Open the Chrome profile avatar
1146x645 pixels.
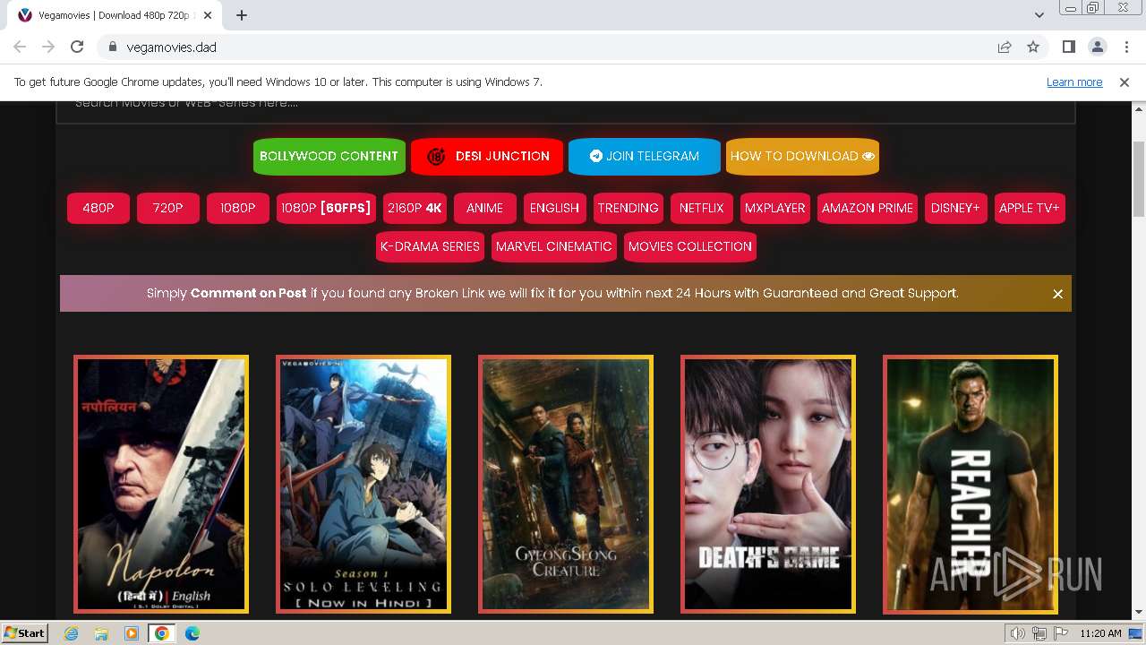click(1098, 47)
